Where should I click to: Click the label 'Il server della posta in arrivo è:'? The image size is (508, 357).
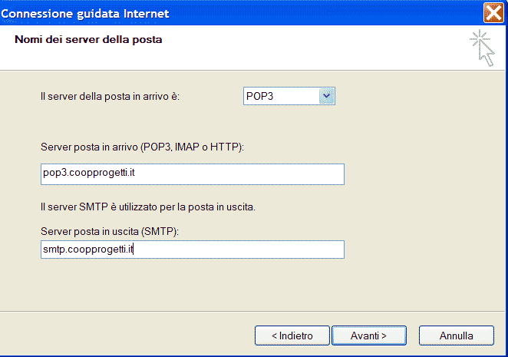click(110, 97)
